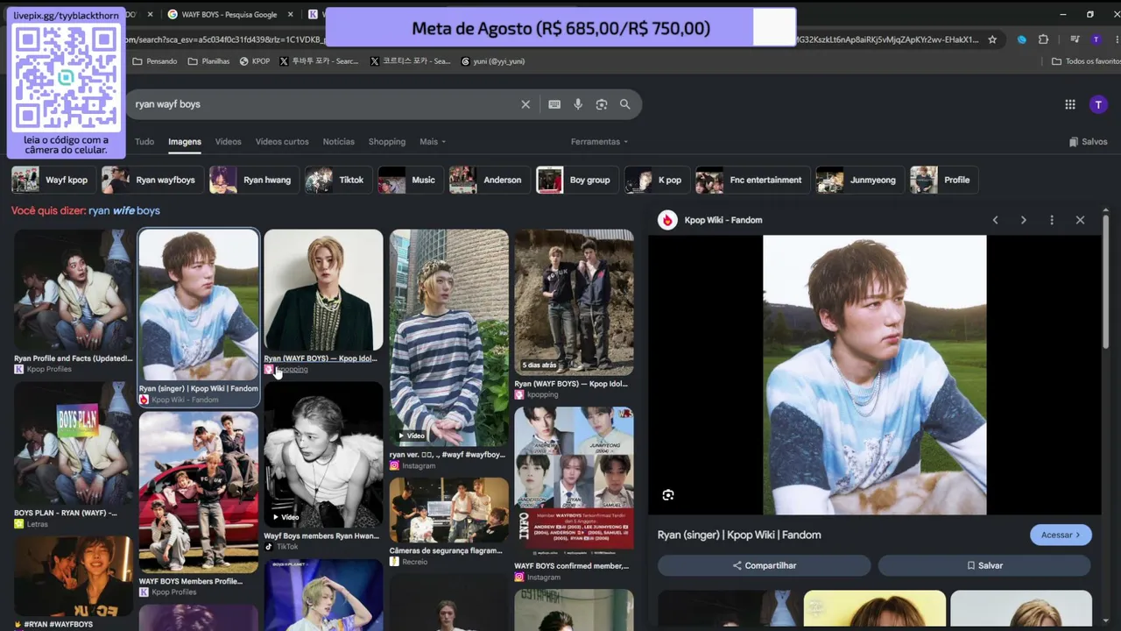Filter by the Junmyeong chip
Viewport: 1121px width, 631px height.
pos(860,181)
